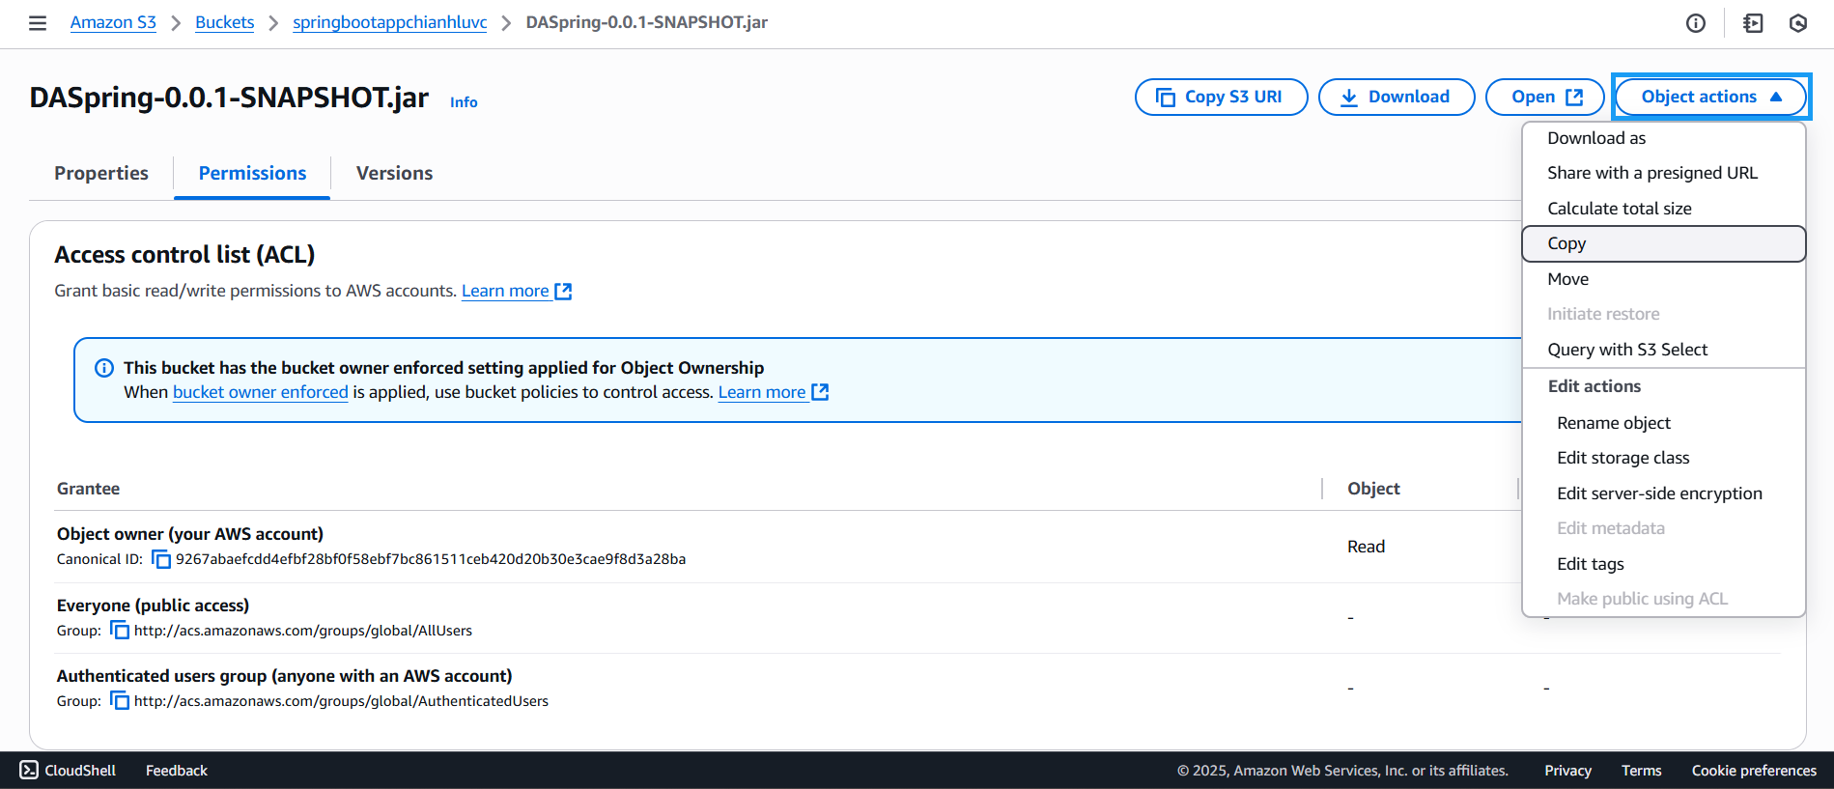Screen dimensions: 1834x789
Task: Open the springbootappchianhluvc bucket breadcrumb
Action: point(390,22)
